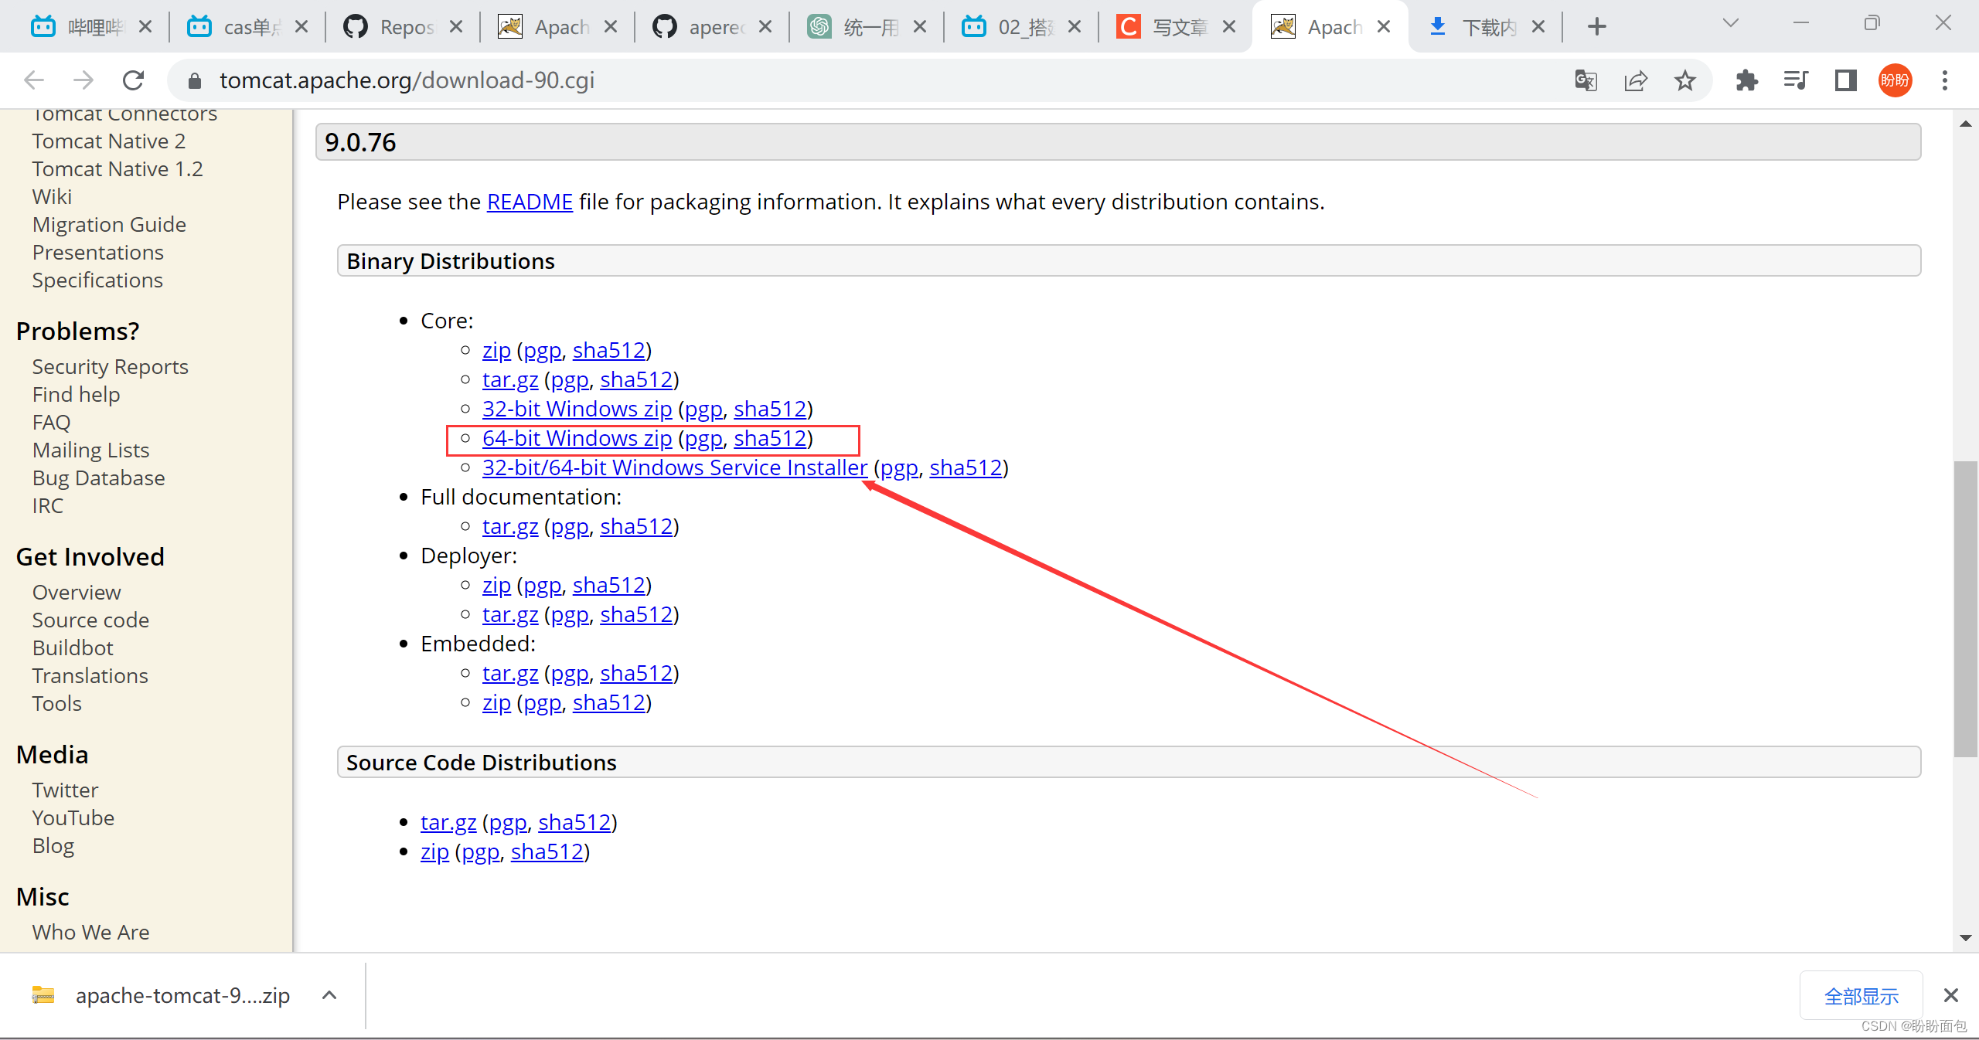The width and height of the screenshot is (1979, 1040).
Task: Bookmark this page with the star icon
Action: pos(1685,80)
